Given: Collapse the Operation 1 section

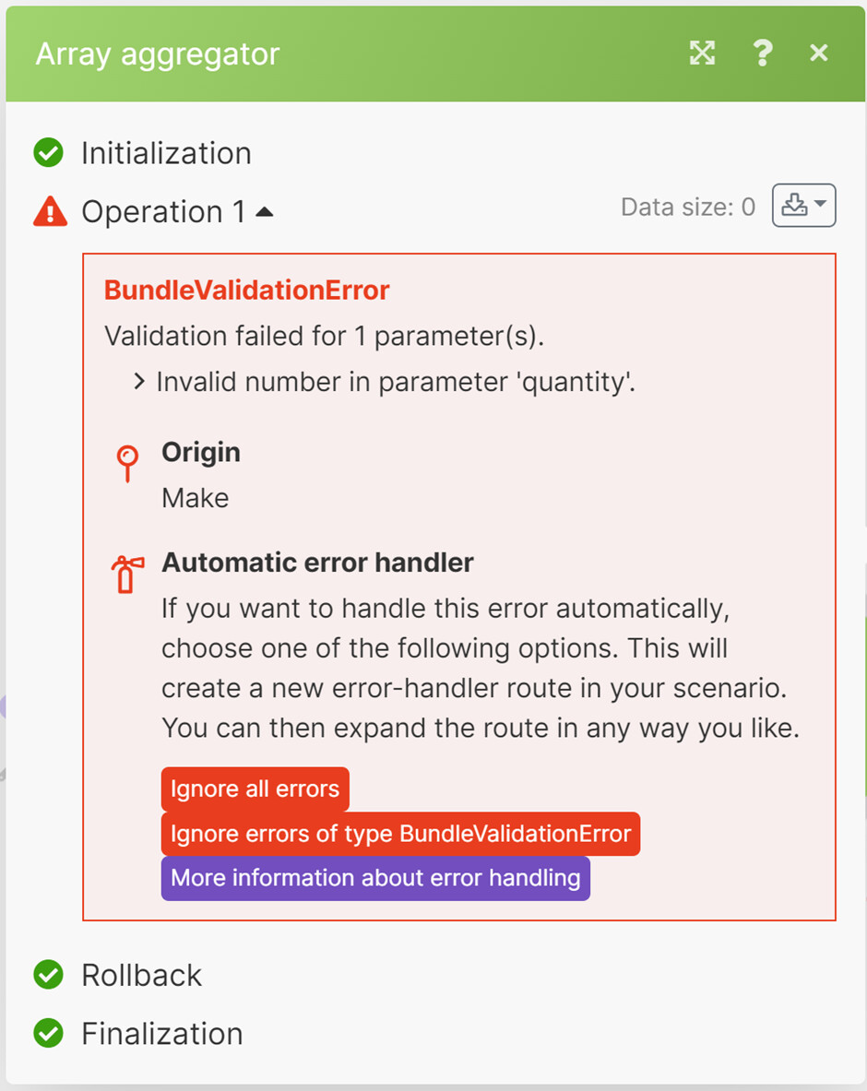Looking at the screenshot, I should tap(265, 212).
